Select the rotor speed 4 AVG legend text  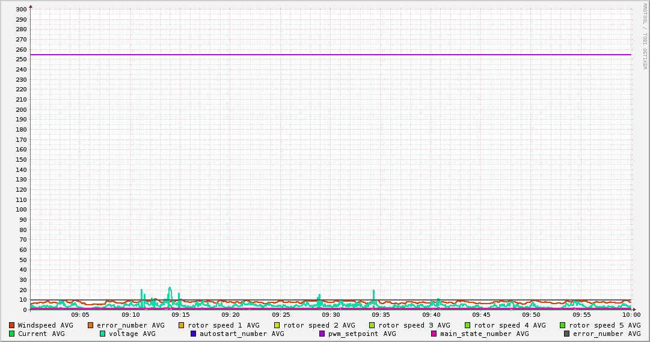[509, 325]
